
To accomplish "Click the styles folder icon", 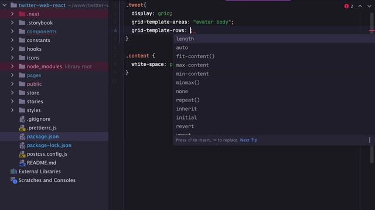I will coord(22,110).
